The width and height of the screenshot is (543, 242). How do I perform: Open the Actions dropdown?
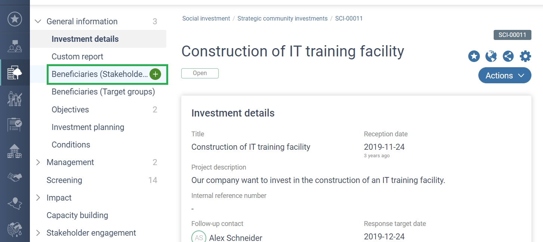coord(505,75)
